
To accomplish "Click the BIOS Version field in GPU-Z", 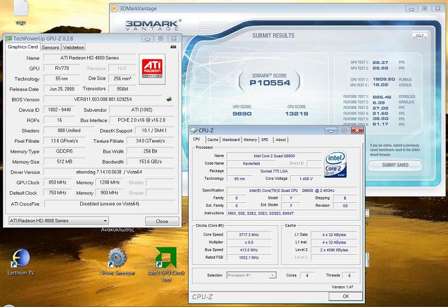I will click(x=103, y=99).
